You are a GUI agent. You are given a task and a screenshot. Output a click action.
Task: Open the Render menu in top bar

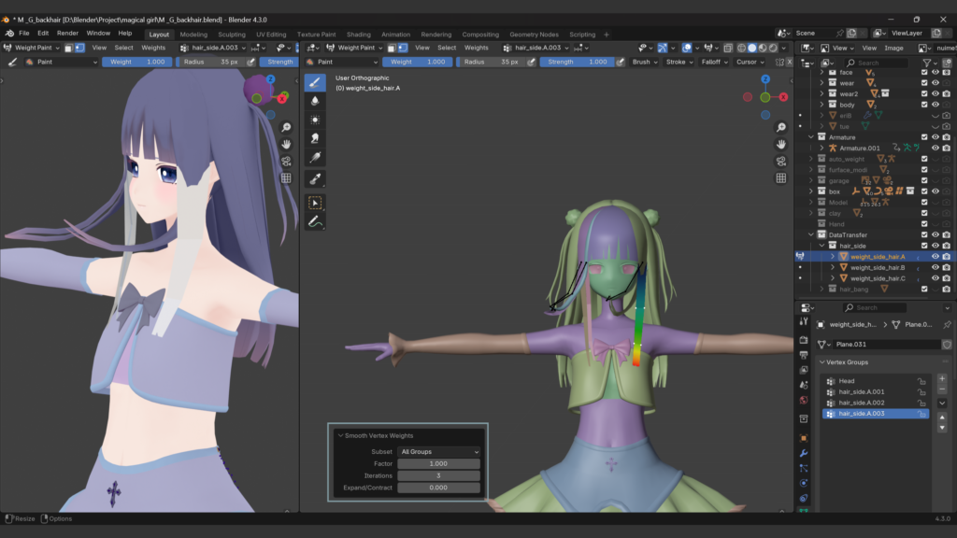click(67, 33)
